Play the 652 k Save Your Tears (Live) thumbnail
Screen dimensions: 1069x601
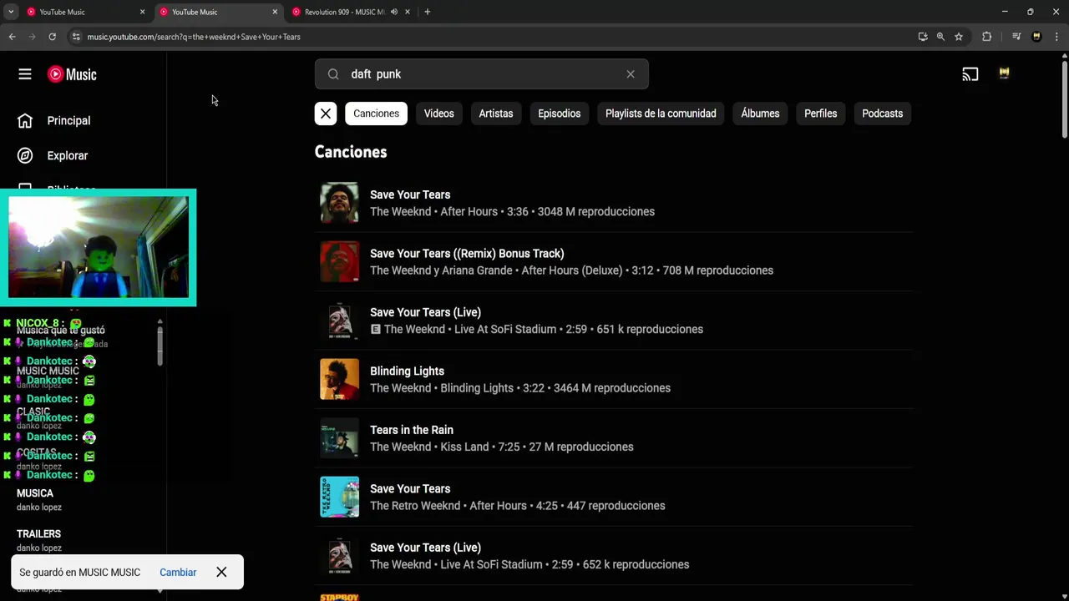339,556
